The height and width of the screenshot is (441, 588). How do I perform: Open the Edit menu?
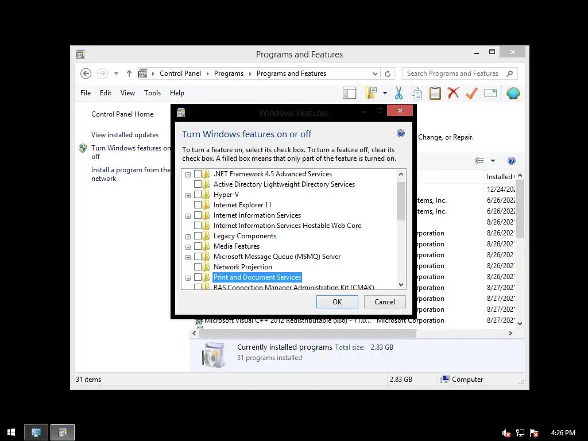pyautogui.click(x=106, y=93)
